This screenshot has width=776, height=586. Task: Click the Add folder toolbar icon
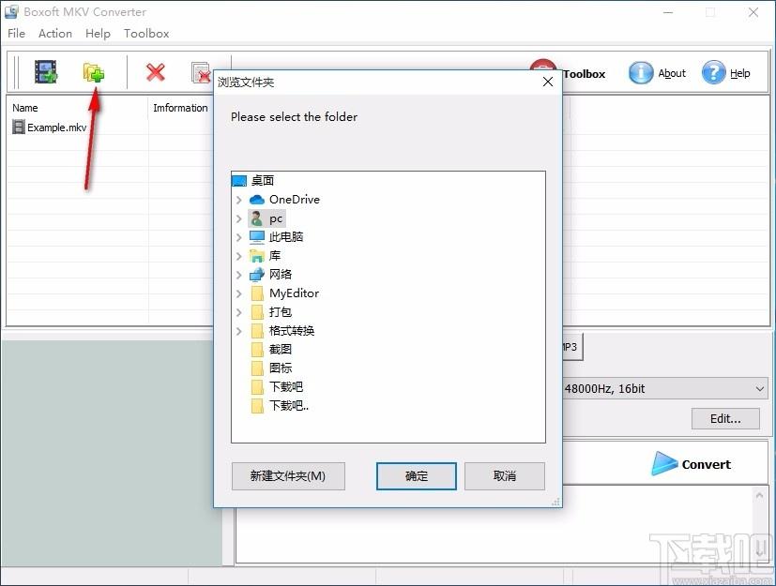pos(94,73)
